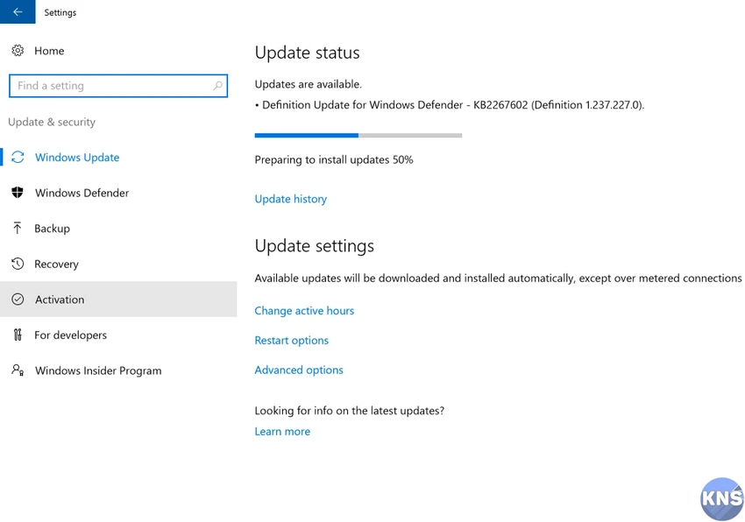
Task: Click the Recovery history clock icon
Action: [x=18, y=264]
